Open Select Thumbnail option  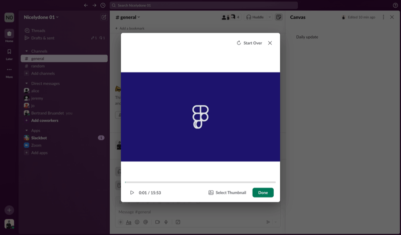(x=227, y=192)
